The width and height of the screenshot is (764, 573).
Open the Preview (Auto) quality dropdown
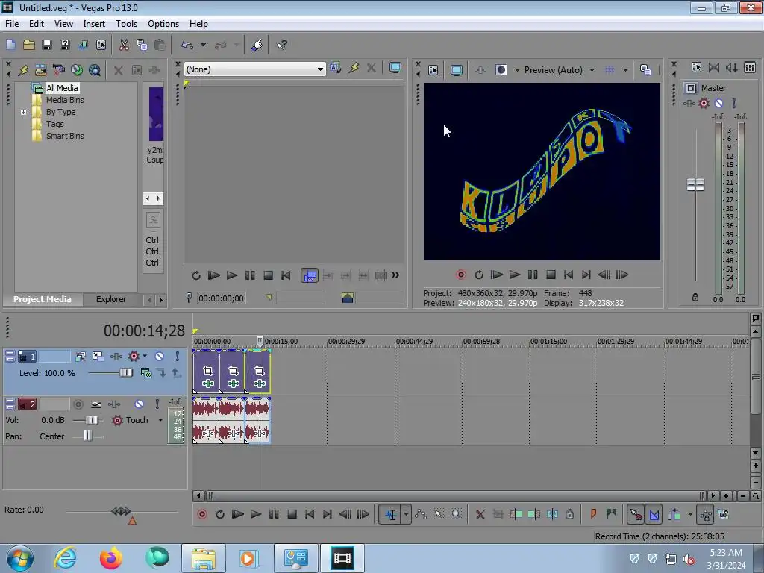tap(592, 69)
